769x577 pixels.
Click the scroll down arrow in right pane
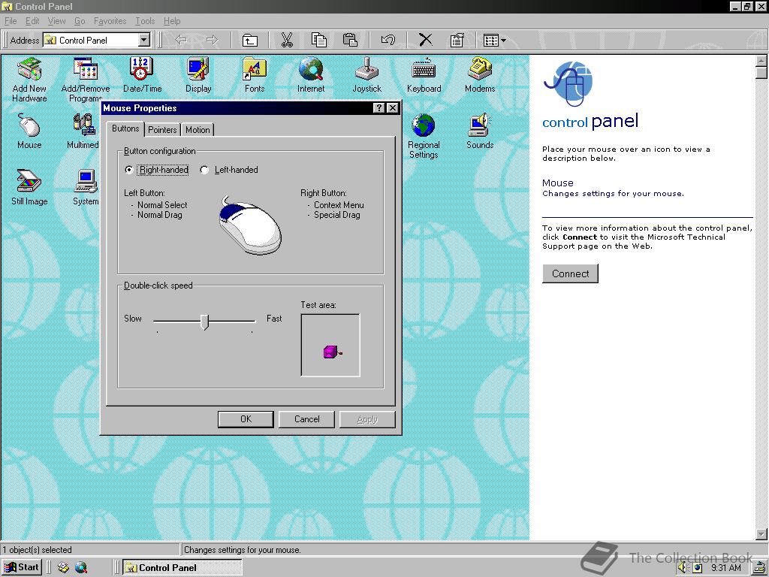click(761, 534)
